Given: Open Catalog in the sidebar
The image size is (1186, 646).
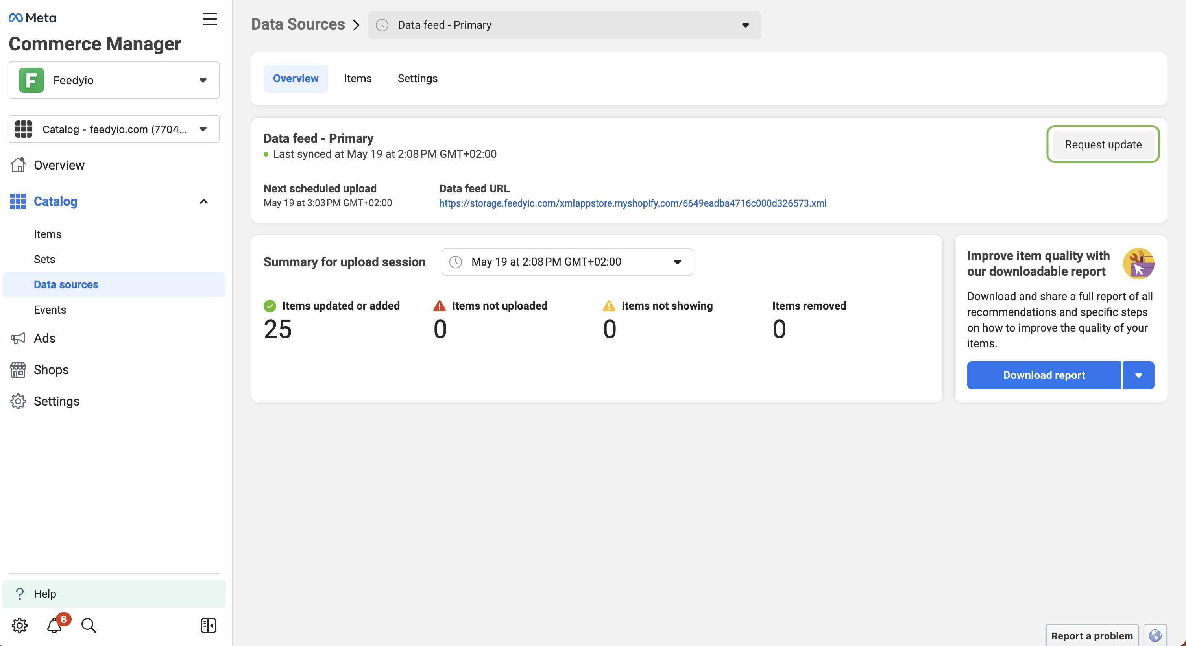Looking at the screenshot, I should (x=55, y=201).
